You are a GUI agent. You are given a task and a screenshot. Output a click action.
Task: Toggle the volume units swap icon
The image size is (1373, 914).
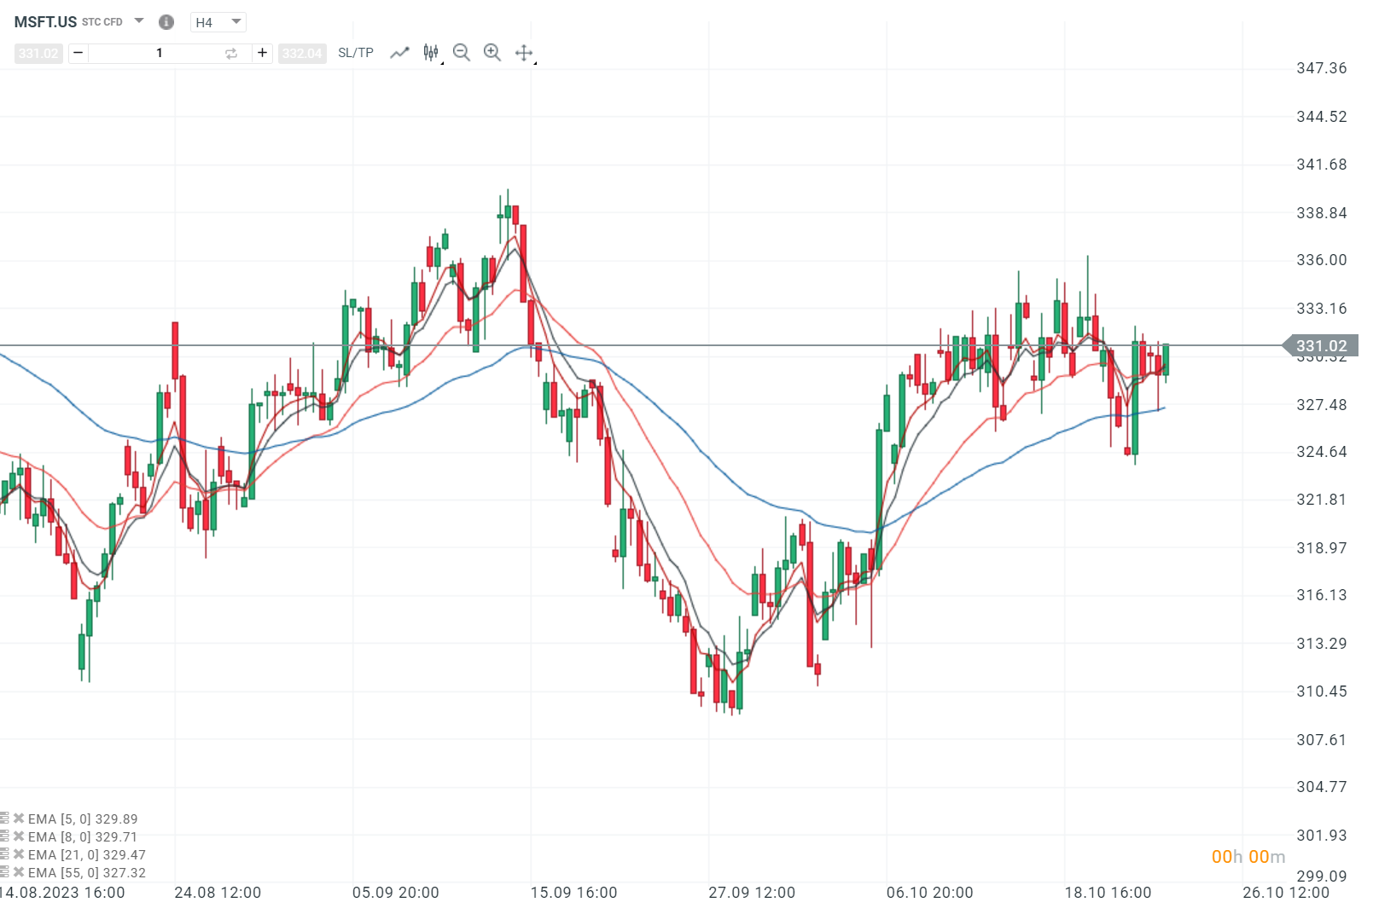click(231, 54)
